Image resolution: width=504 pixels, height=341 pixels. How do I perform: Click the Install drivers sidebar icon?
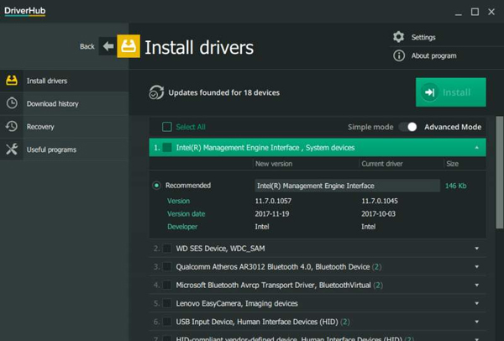12,81
